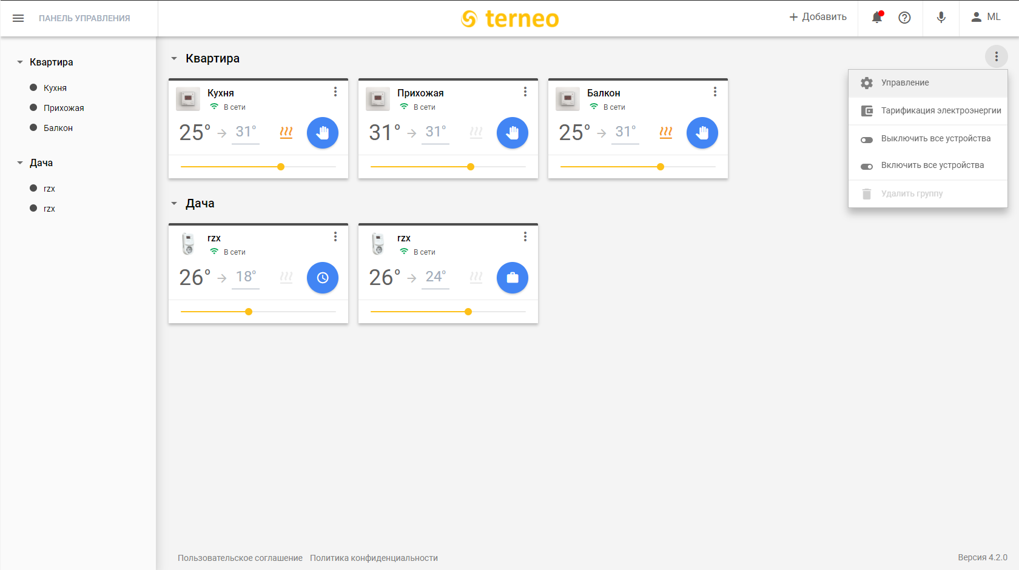Viewport: 1019px width, 570px height.
Task: Click the schedule clock mode button
Action: pos(323,278)
